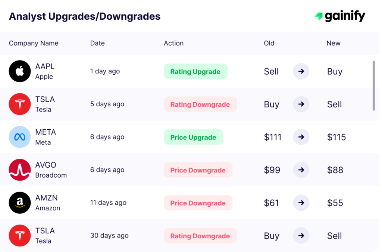Image resolution: width=382 pixels, height=252 pixels.
Task: Click the arrow icon in the AAPL row
Action: click(301, 71)
